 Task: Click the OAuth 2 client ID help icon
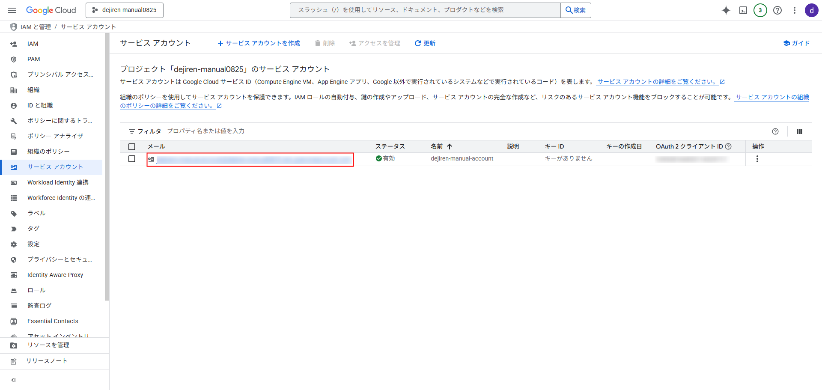tap(728, 146)
